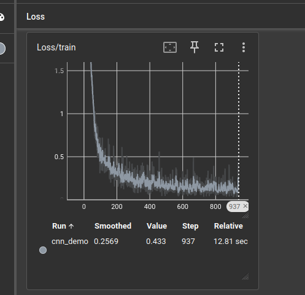Toggle full-size view of Loss/train chart

[x=219, y=47]
